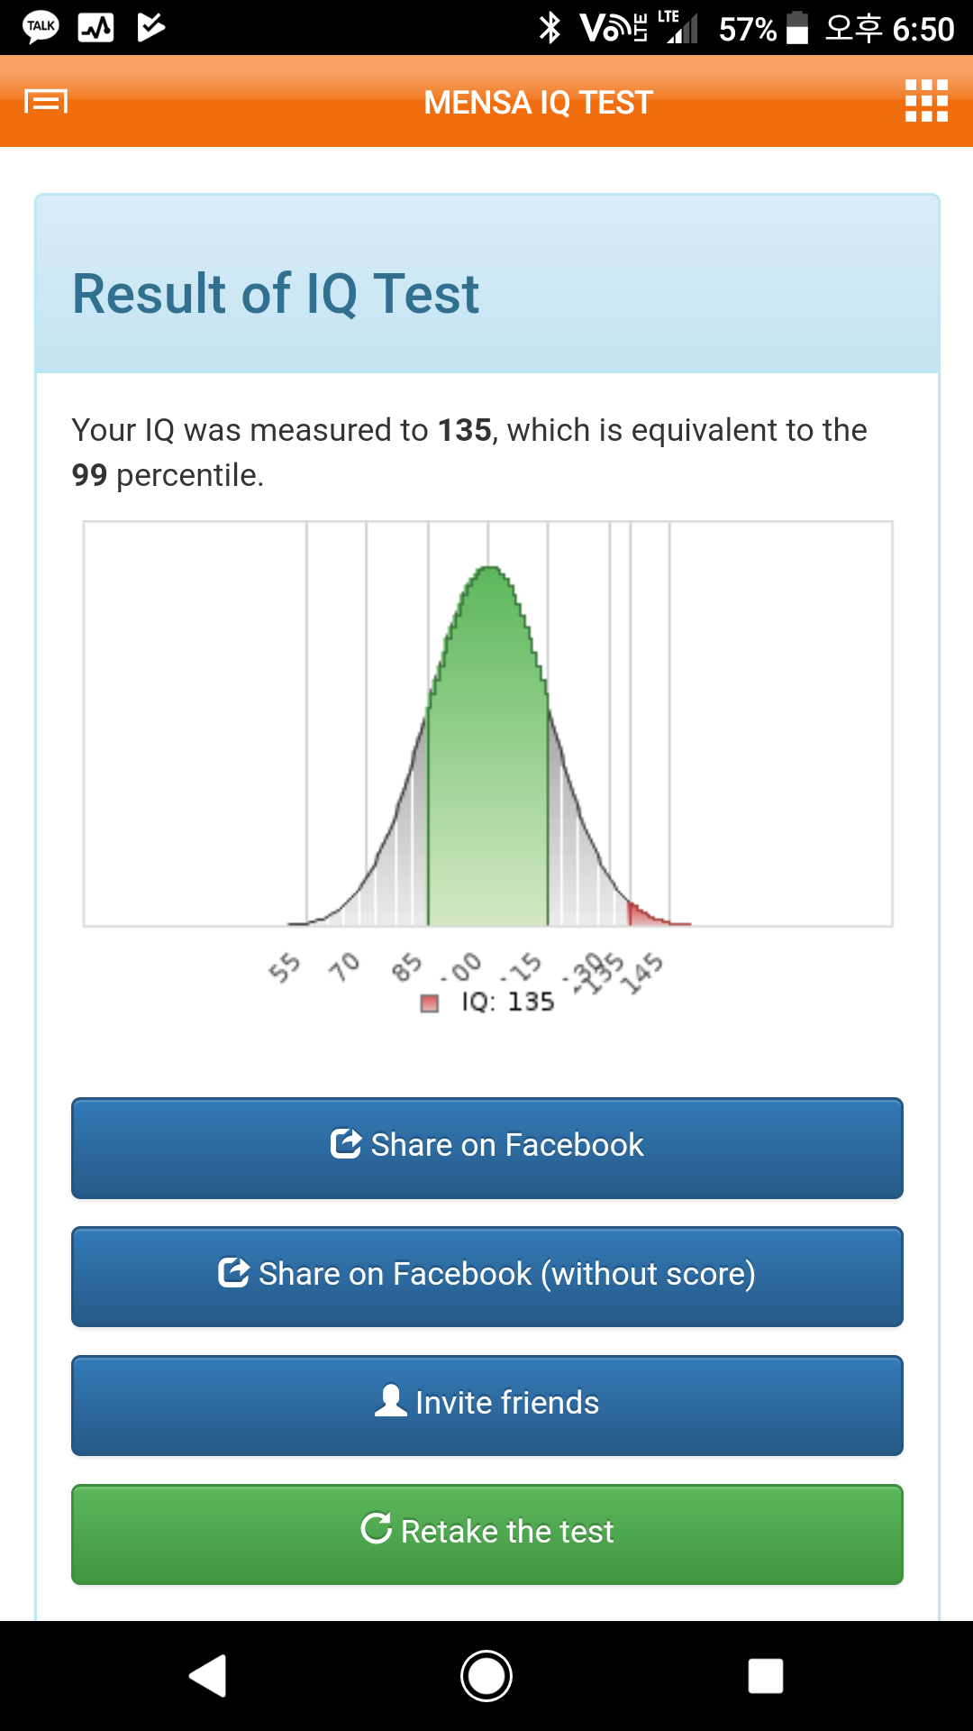Tap the 145 axis label on chart

[x=645, y=975]
